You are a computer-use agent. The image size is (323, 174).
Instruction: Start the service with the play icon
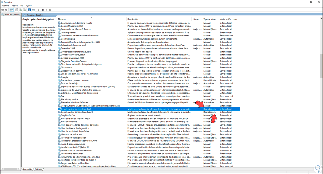39,10
